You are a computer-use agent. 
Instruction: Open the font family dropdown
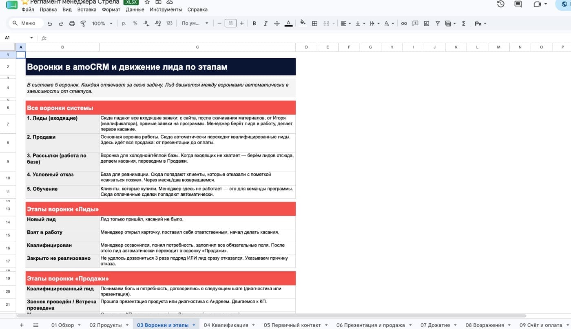coord(195,24)
